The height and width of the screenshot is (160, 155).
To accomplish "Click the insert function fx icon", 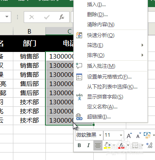I will 62,17.
